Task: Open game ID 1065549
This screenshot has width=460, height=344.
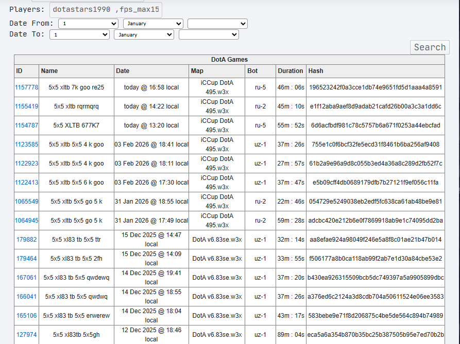Action: 26,202
